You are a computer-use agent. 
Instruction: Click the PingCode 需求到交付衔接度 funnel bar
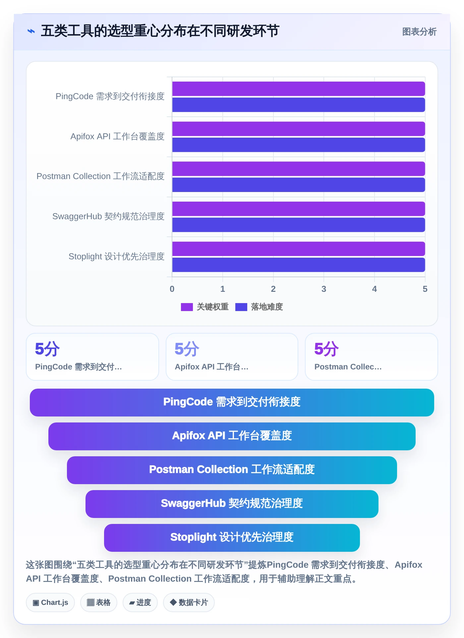(232, 403)
